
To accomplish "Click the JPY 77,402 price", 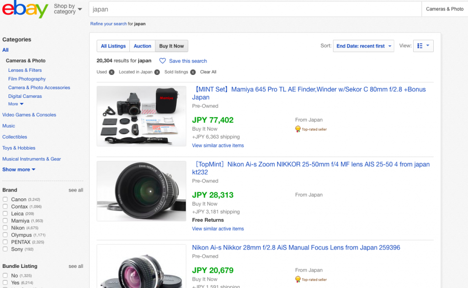I will click(x=213, y=120).
